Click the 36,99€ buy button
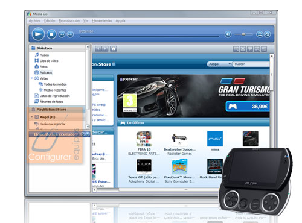This screenshot has height=223, width=302. [248, 107]
